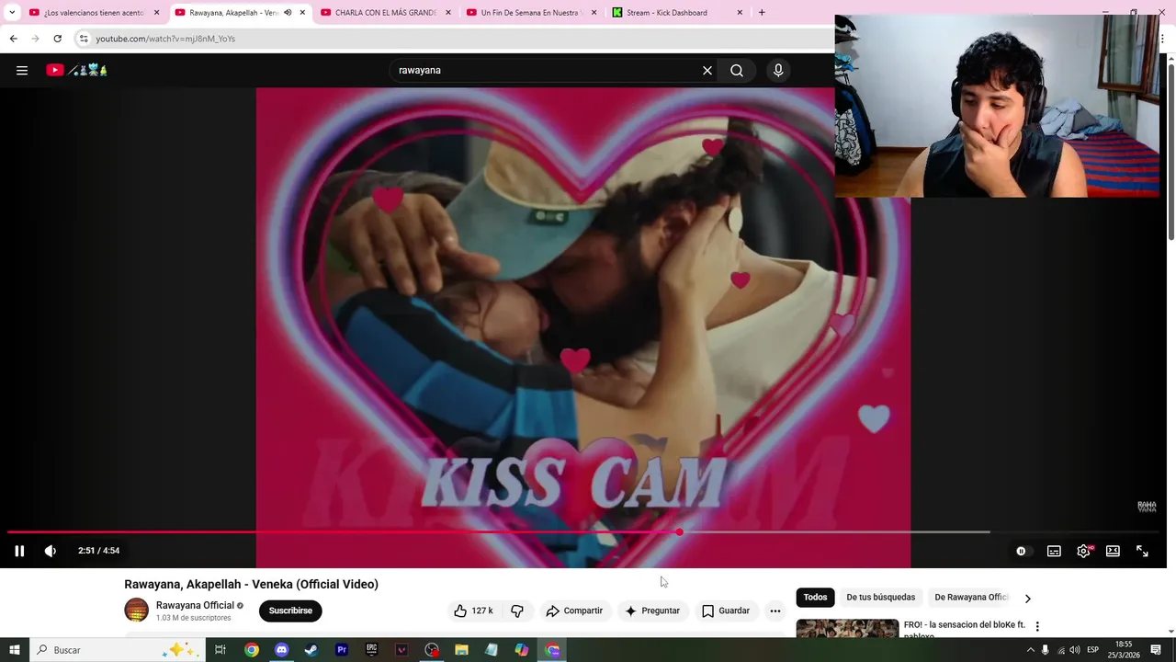1176x662 pixels.
Task: Switch to Un Fin De Semana tab
Action: 531,13
